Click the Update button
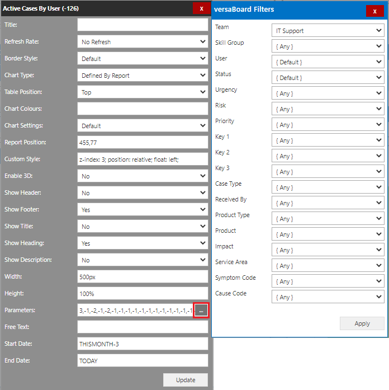This screenshot has width=389, height=390. pyautogui.click(x=186, y=380)
